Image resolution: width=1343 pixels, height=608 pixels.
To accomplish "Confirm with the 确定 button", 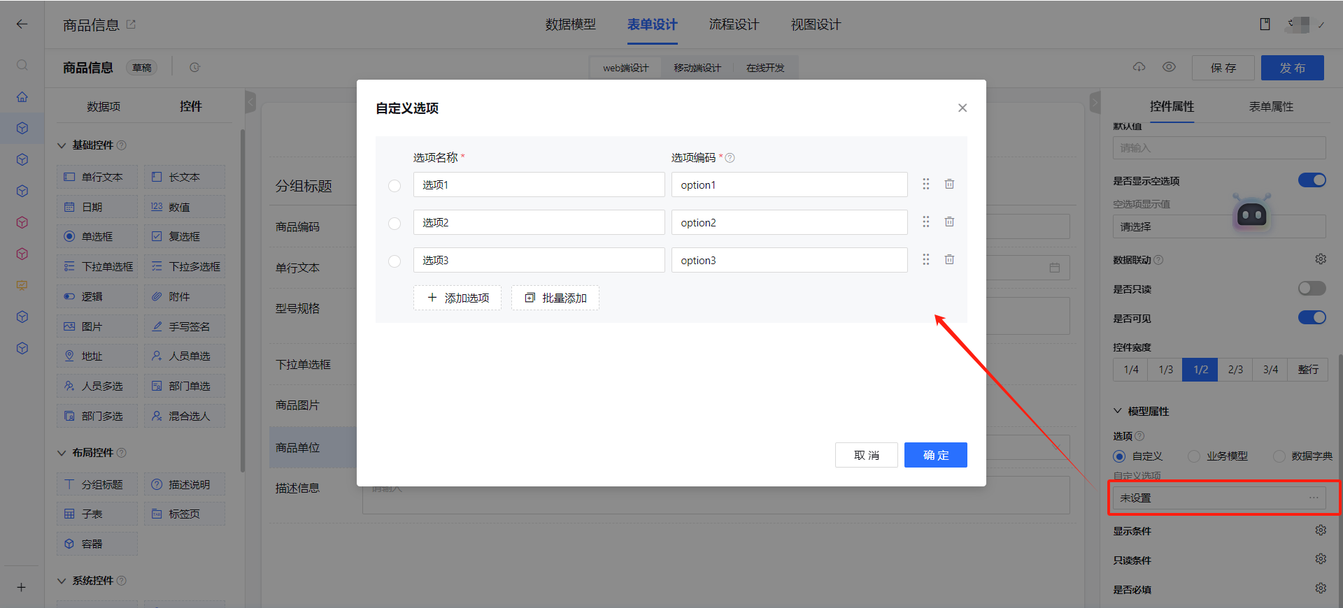I will [x=936, y=455].
